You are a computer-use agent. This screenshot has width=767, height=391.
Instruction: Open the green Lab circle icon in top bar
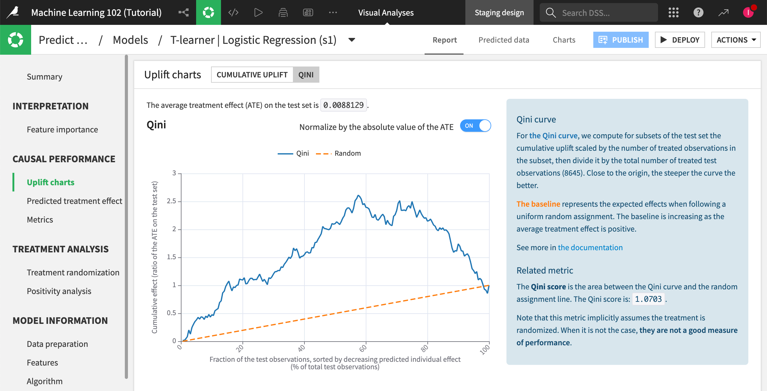[x=209, y=12]
